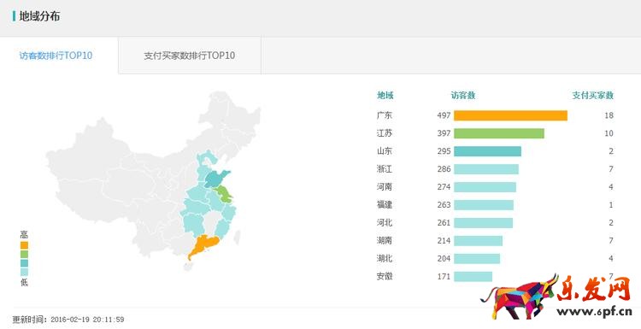641x329 pixels.
Task: Click 访客数 column header
Action: (463, 96)
